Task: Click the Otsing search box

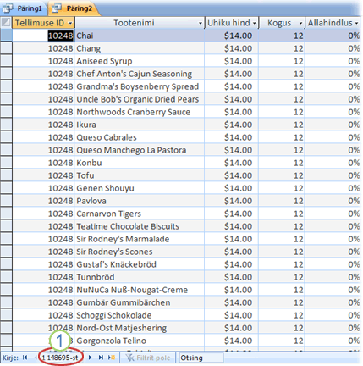Action: tap(201, 358)
